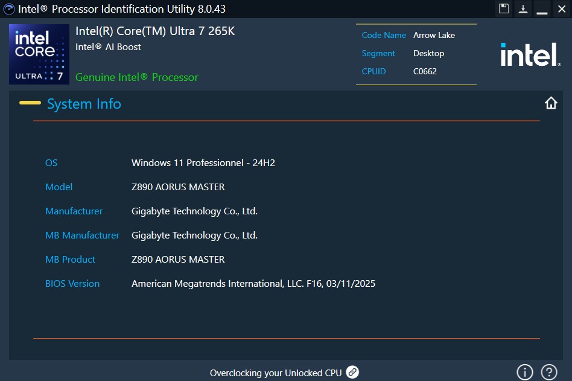Minimize the Processor Identification Utility window
The width and height of the screenshot is (572, 381).
tap(542, 8)
